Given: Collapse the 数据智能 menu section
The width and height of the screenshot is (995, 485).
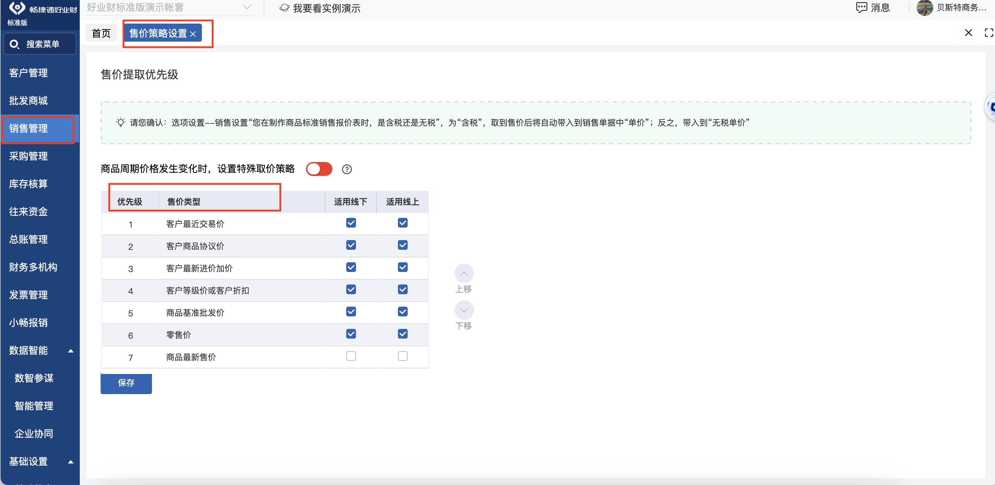Looking at the screenshot, I should coord(71,351).
